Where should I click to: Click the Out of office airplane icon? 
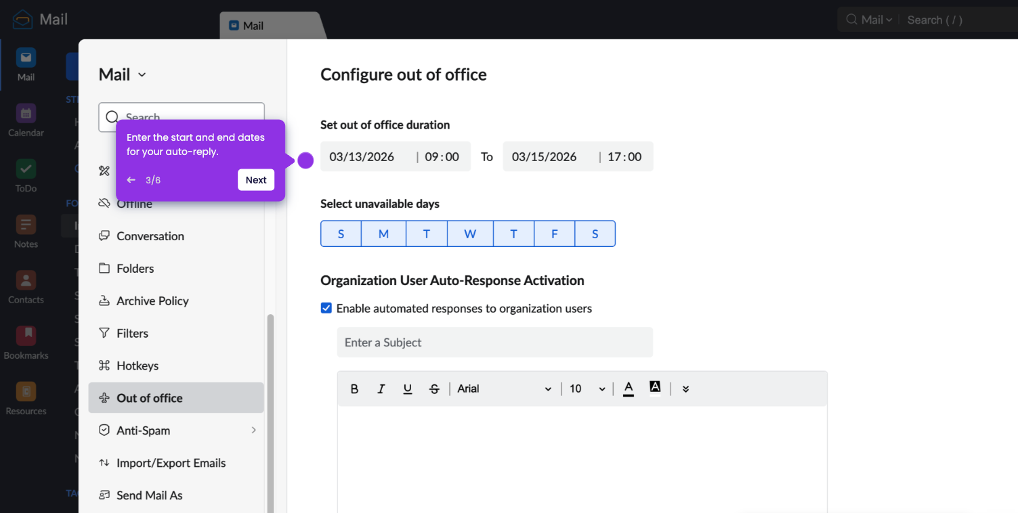pos(104,398)
